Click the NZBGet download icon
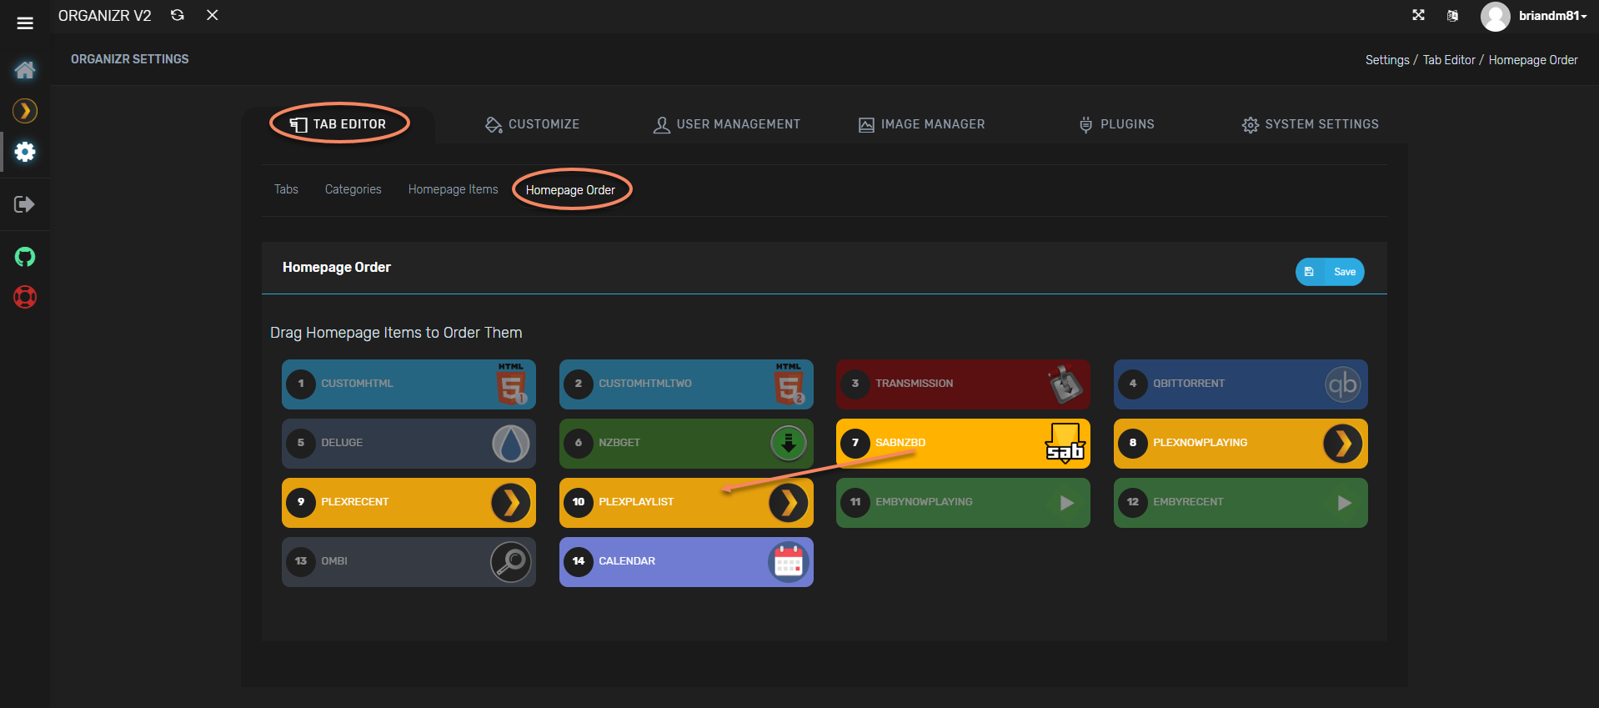 [x=789, y=444]
